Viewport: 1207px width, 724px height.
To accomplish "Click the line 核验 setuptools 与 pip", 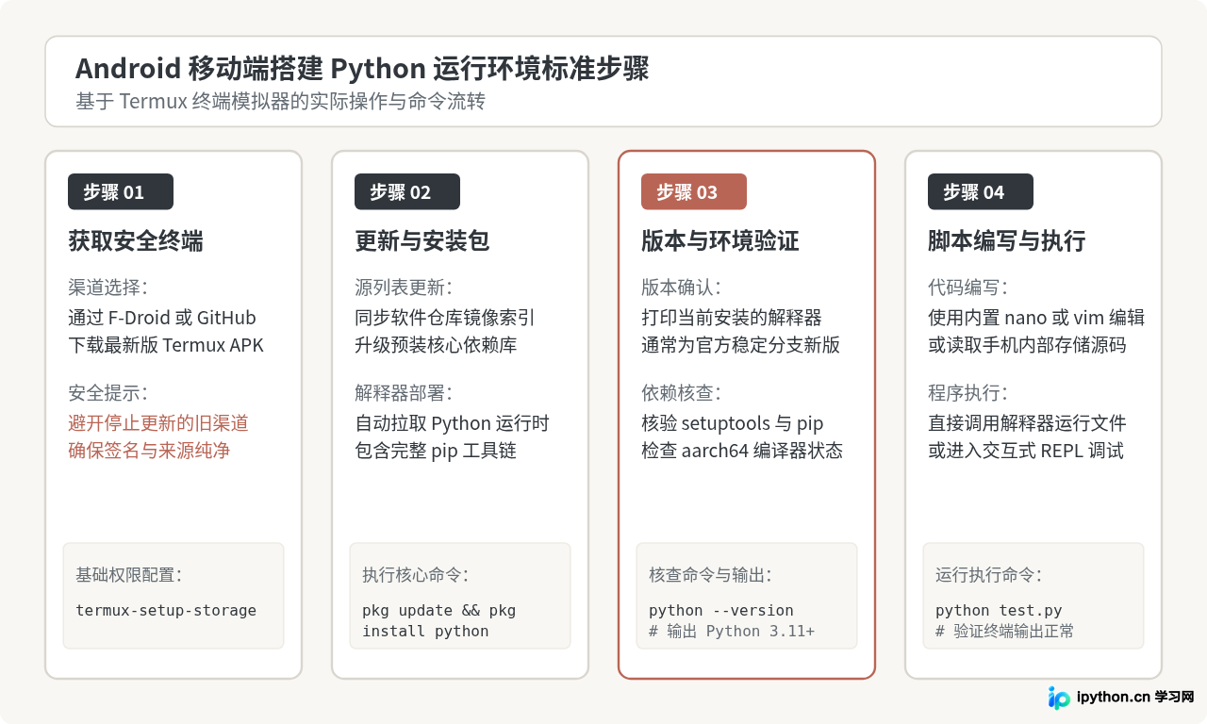I will coord(733,423).
